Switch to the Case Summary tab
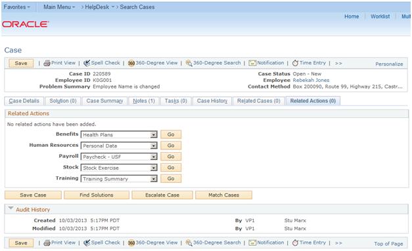This screenshot has height=251, width=412. click(x=104, y=101)
